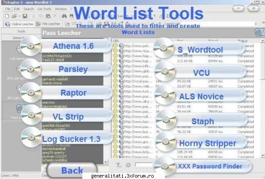Screen dimensions: 265x179
Task: Expand the Open folder dropdown arrow
Action: click(19, 16)
